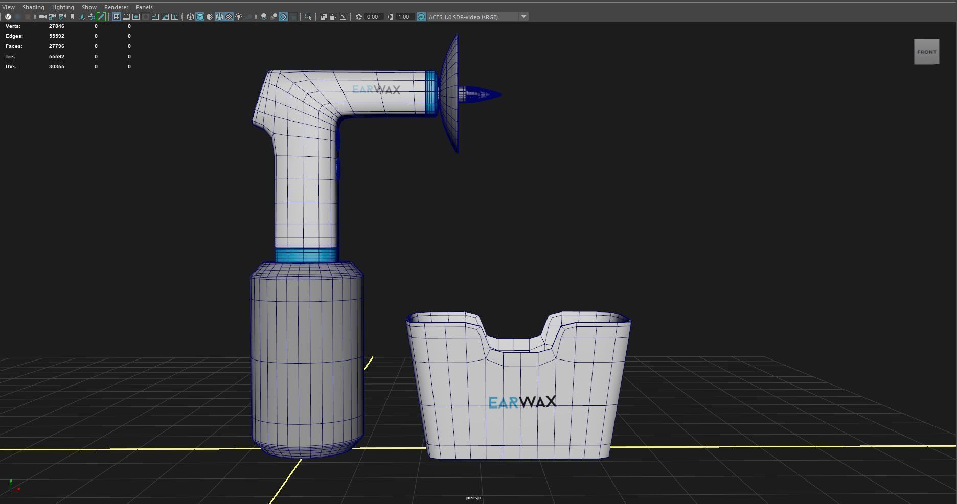Open the Lighting menu
957x504 pixels.
pos(63,7)
